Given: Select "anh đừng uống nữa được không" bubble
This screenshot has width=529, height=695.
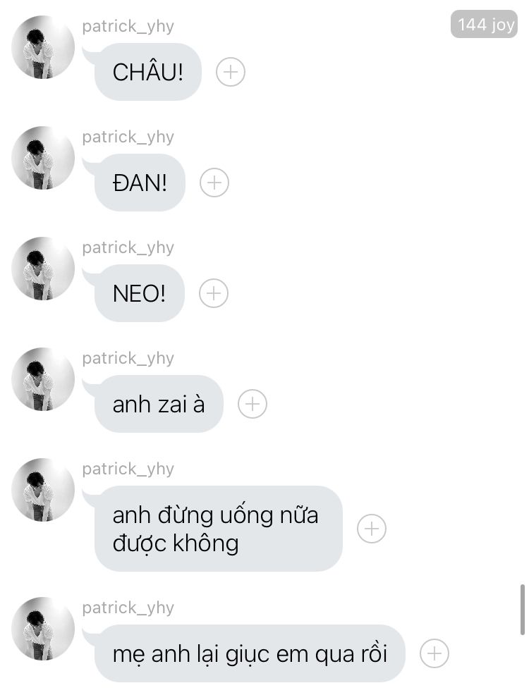Looking at the screenshot, I should (x=219, y=529).
